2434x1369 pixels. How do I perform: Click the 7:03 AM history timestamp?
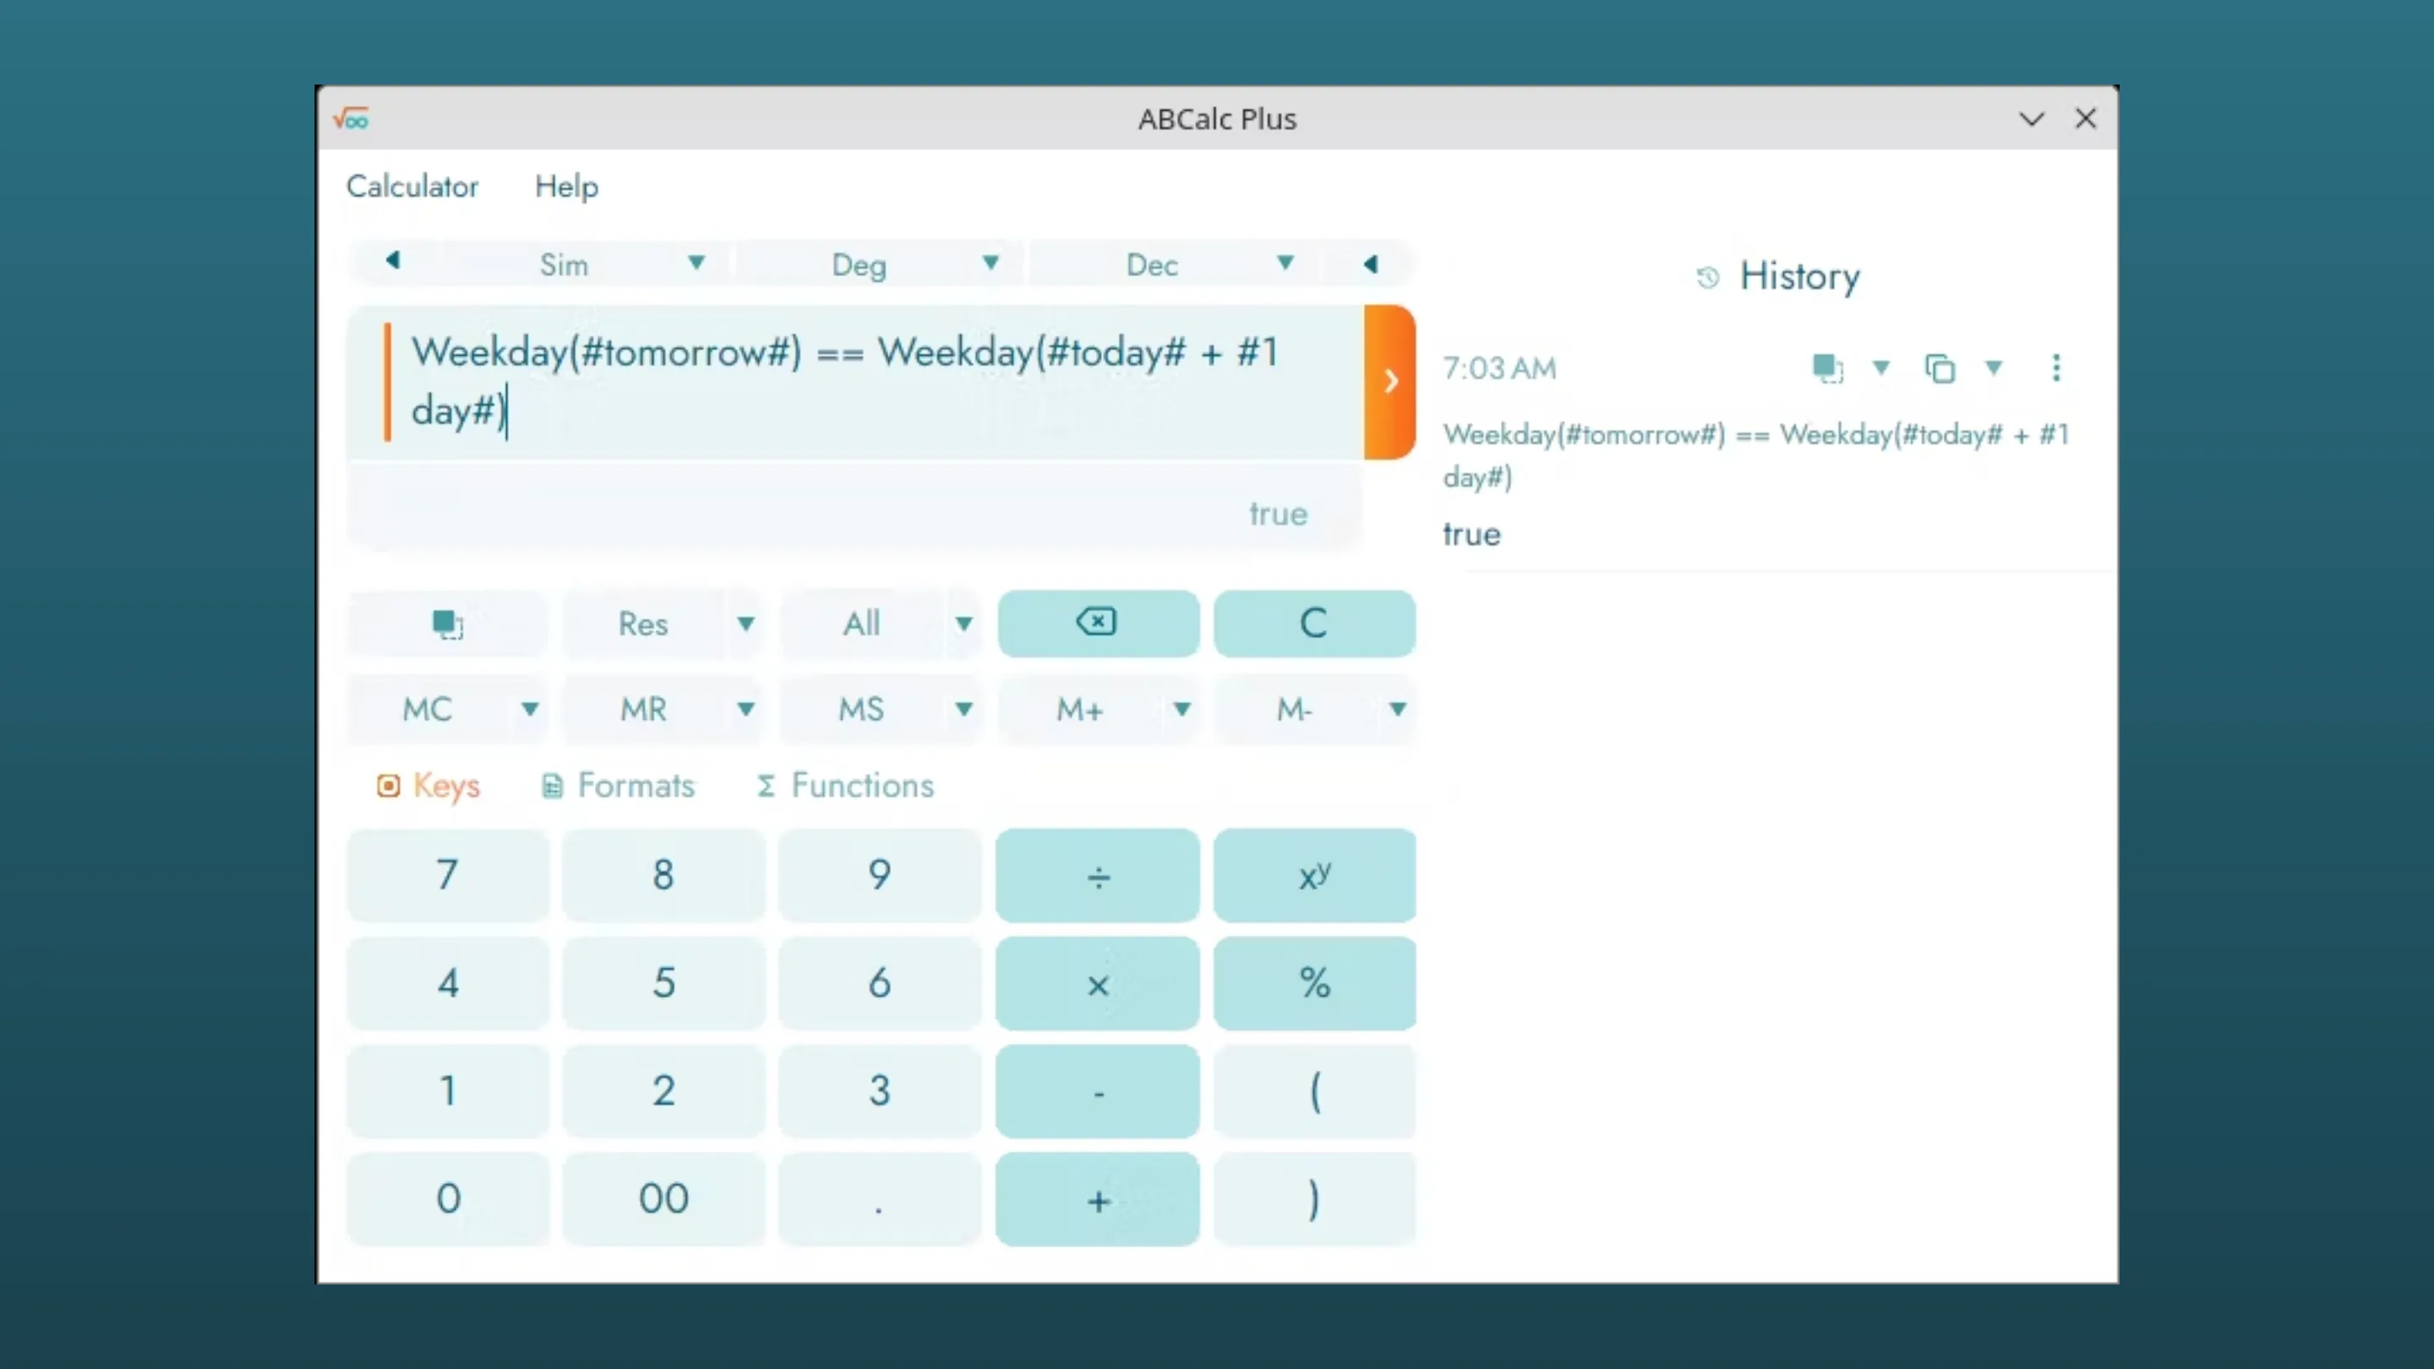click(x=1499, y=368)
